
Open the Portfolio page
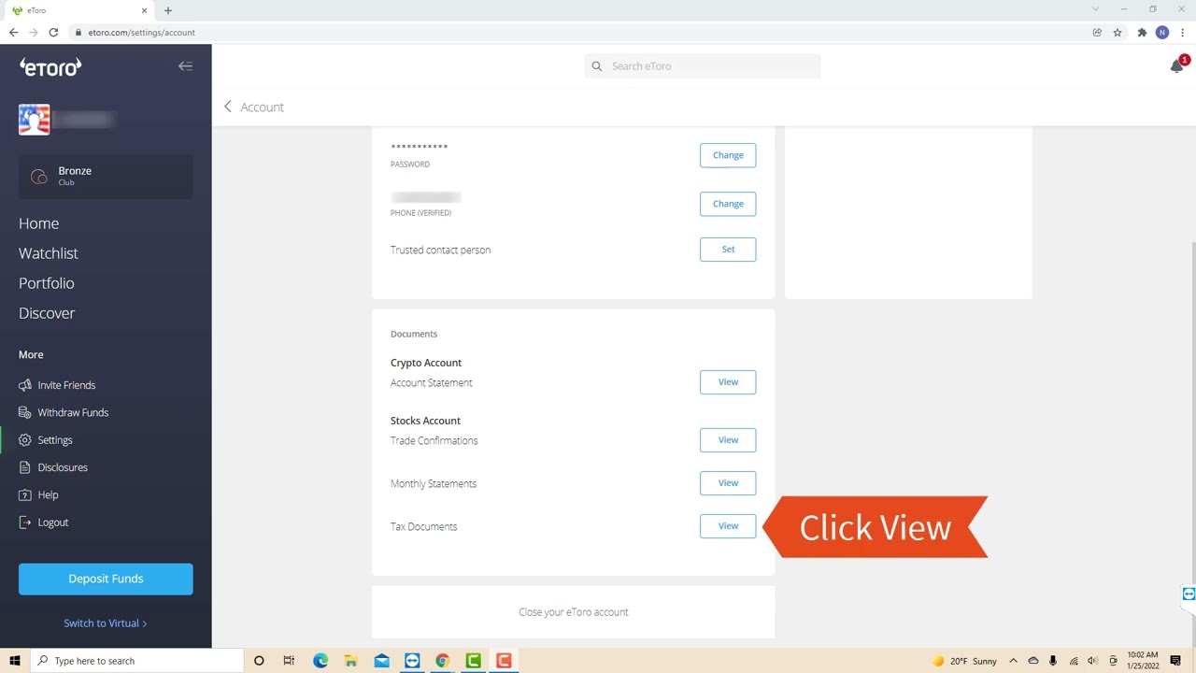point(46,283)
